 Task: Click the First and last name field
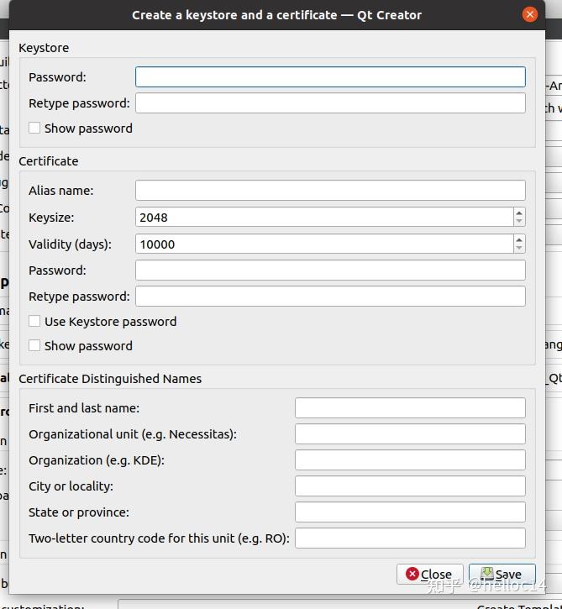410,408
